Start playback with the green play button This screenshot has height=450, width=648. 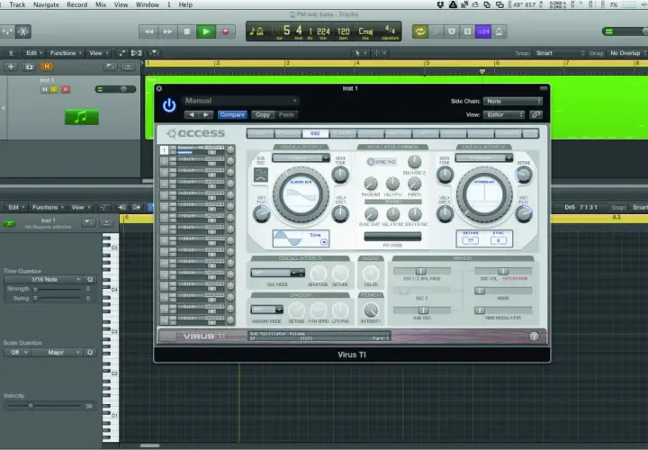(206, 31)
